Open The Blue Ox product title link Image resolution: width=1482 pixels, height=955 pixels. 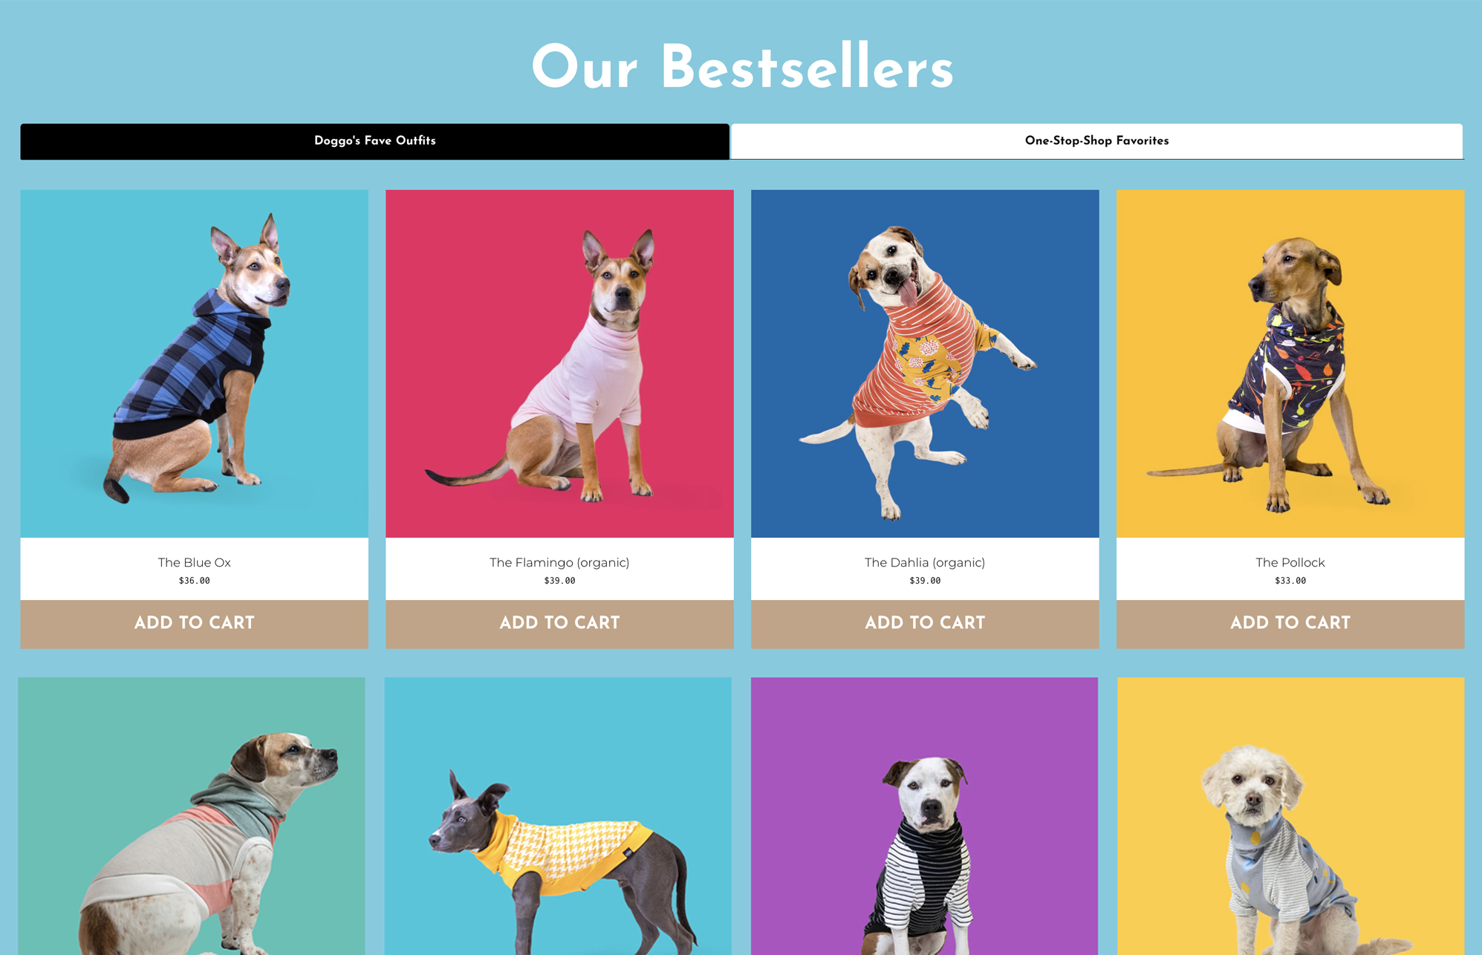click(195, 562)
